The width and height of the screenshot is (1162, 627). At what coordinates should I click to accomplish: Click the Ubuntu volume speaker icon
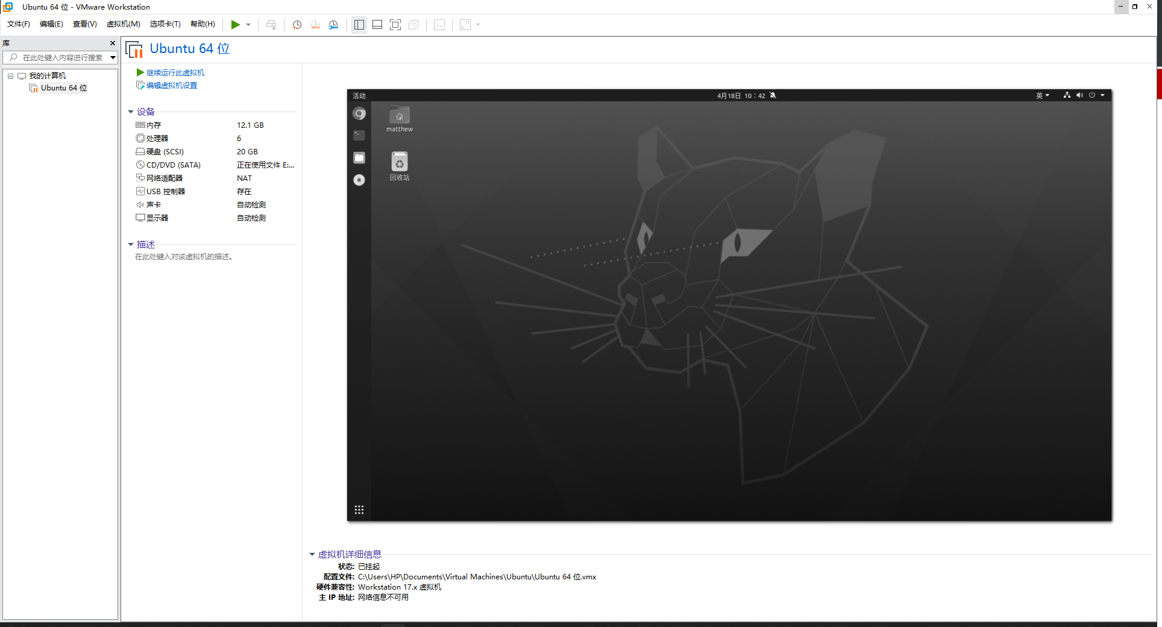click(1079, 95)
